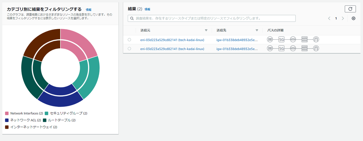Click dark green swatch for ルートテーブル legend
363x141 pixels.
click(45, 120)
